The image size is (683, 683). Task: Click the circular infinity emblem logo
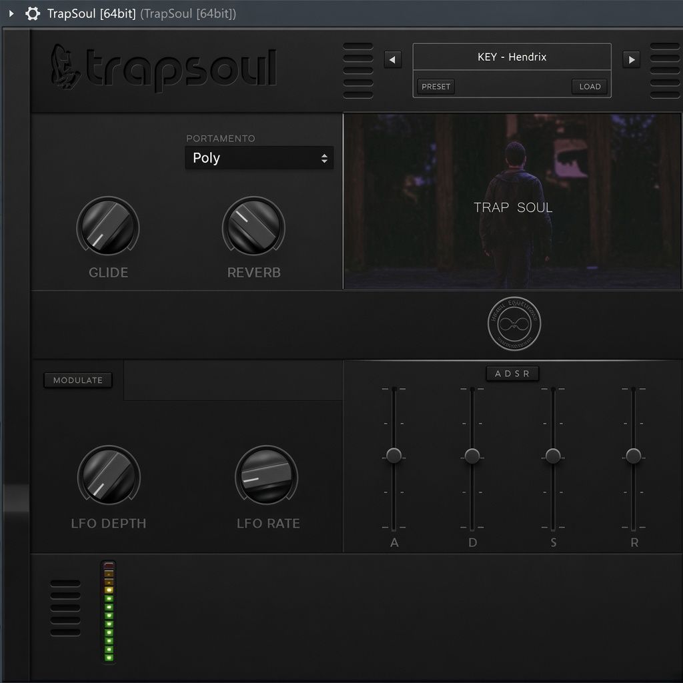[514, 323]
